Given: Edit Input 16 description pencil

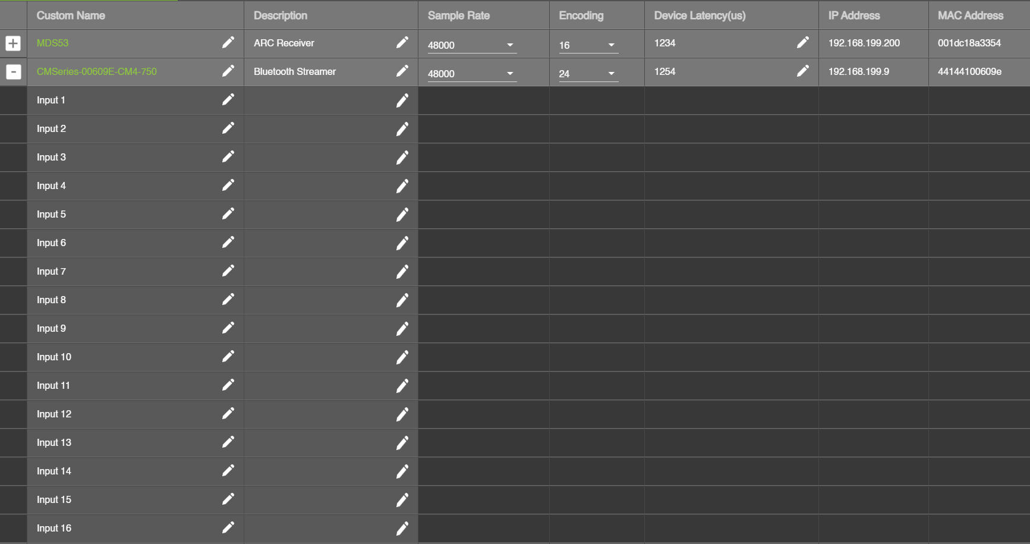Looking at the screenshot, I should coord(402,529).
